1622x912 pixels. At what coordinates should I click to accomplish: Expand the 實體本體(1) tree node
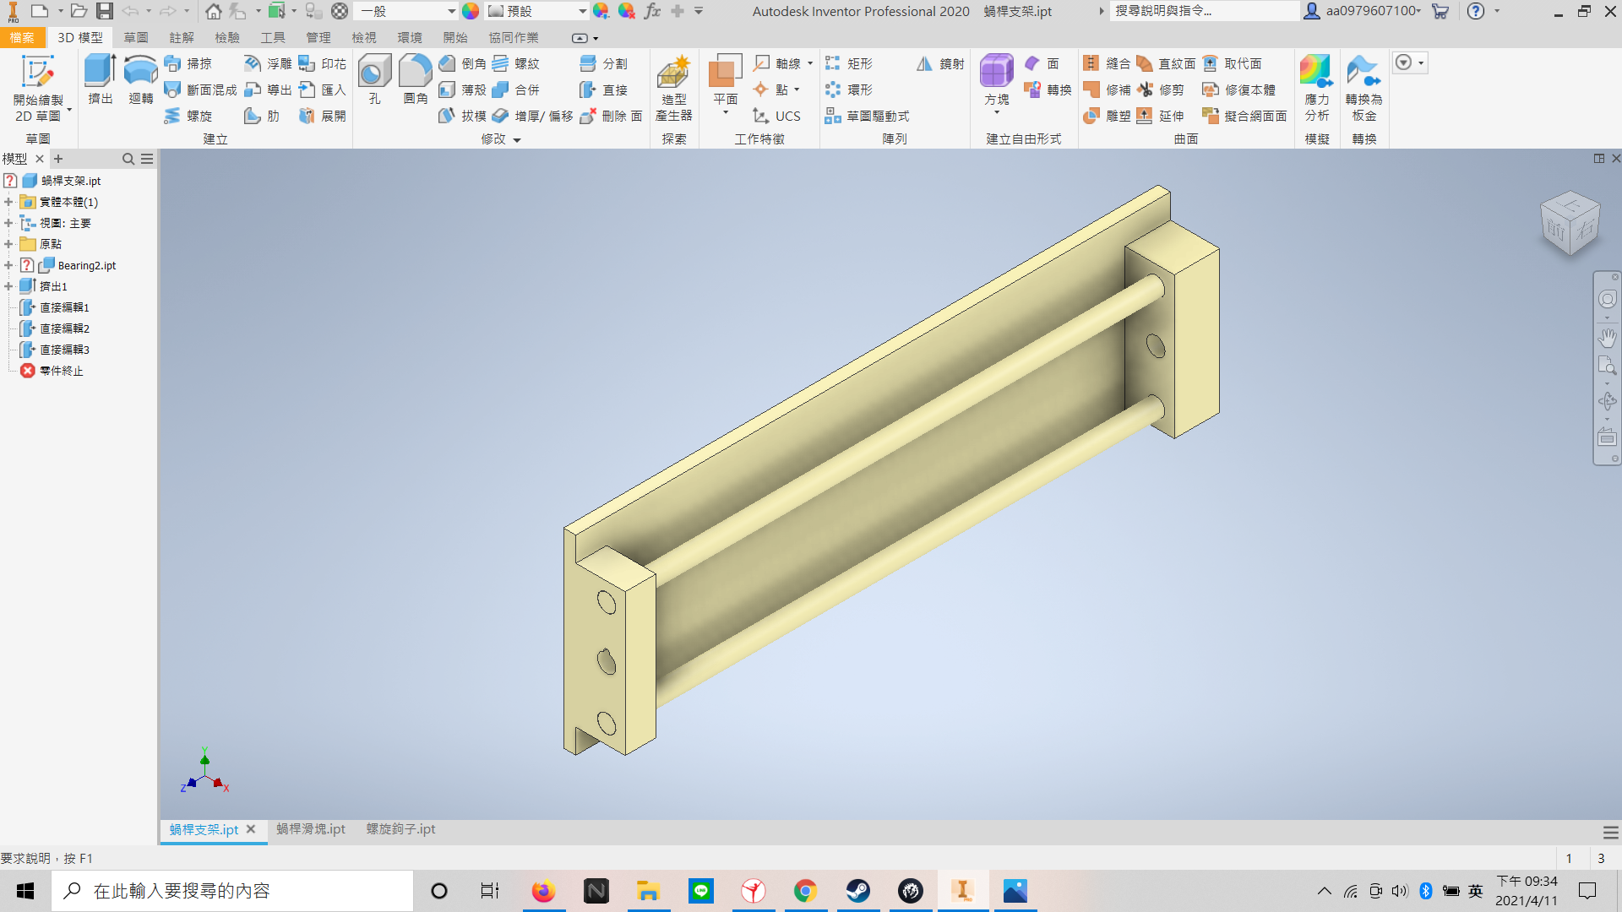(8, 202)
